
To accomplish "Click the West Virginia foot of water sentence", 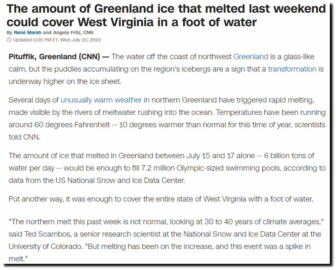I will tap(161, 199).
